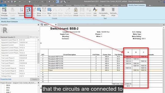The width and height of the screenshot is (165, 93).
Task: Click the Text (A) icon in quick access toolbar
Action: point(45,2)
